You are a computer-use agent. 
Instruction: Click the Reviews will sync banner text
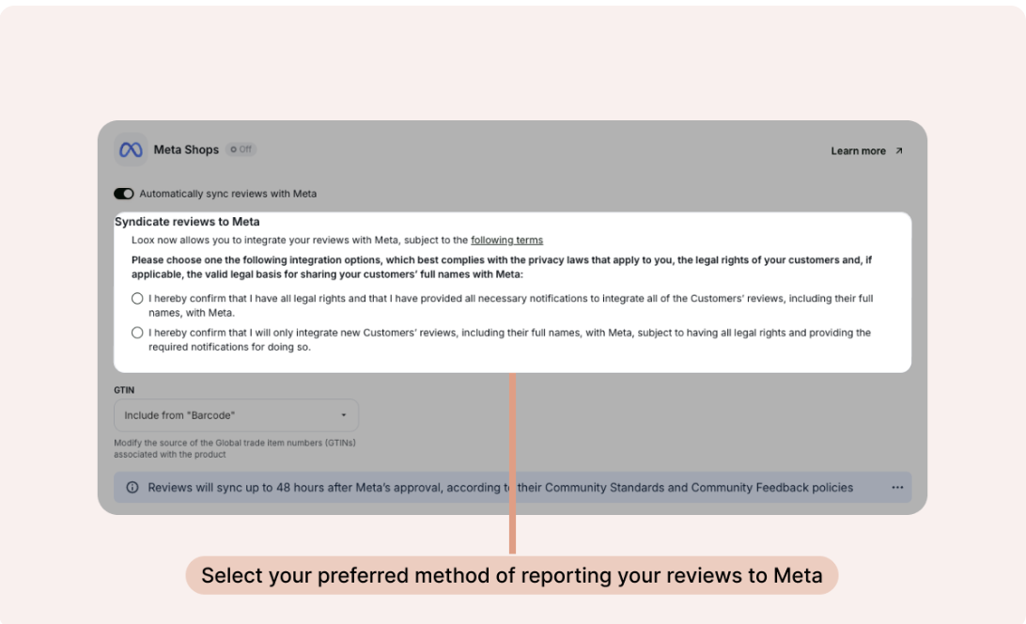click(500, 487)
